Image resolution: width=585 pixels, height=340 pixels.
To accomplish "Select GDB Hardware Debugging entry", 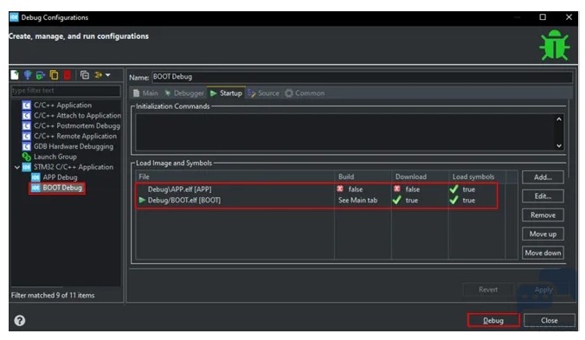I will [73, 146].
